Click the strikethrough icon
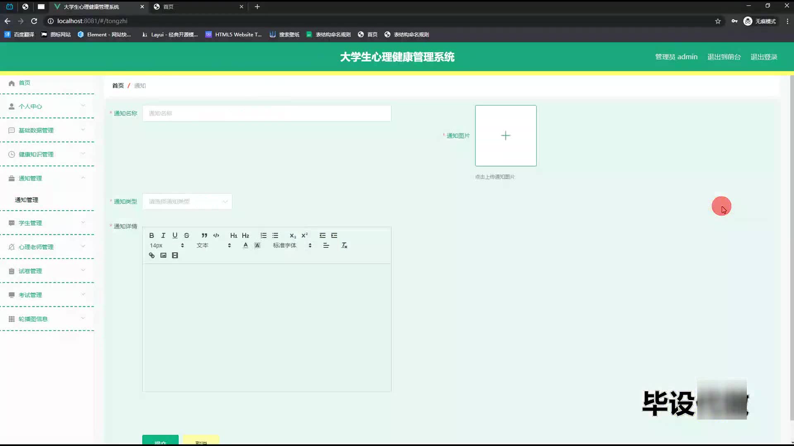The width and height of the screenshot is (794, 446). 187,235
